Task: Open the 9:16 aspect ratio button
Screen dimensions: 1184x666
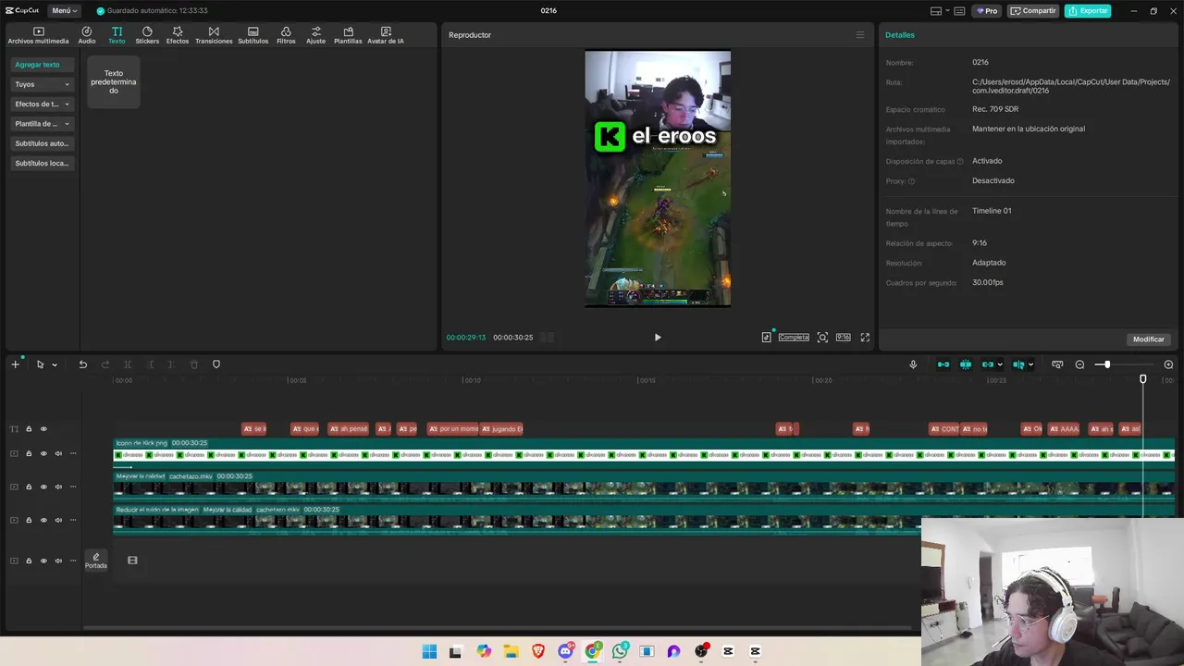Action: point(843,338)
